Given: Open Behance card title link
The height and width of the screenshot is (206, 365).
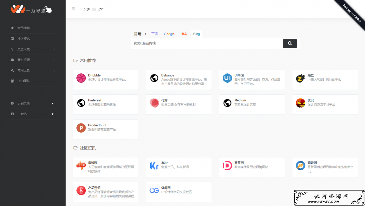Looking at the screenshot, I should click(x=168, y=75).
